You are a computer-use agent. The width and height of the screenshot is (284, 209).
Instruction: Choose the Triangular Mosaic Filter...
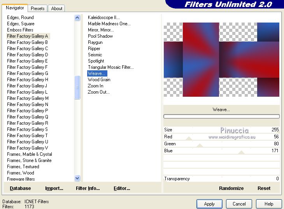(111, 67)
